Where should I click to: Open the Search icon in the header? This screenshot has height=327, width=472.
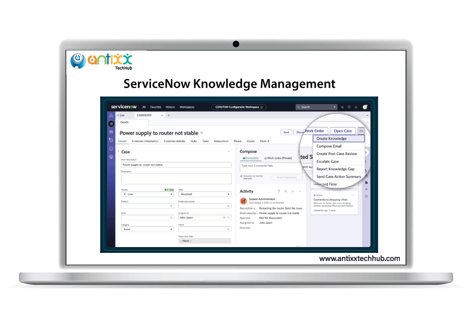click(x=299, y=107)
